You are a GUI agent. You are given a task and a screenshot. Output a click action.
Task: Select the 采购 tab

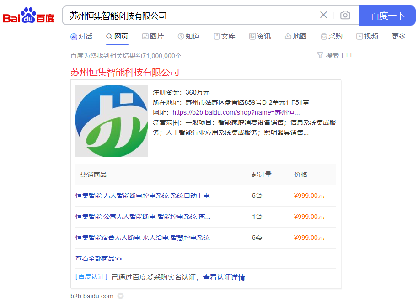coord(331,37)
